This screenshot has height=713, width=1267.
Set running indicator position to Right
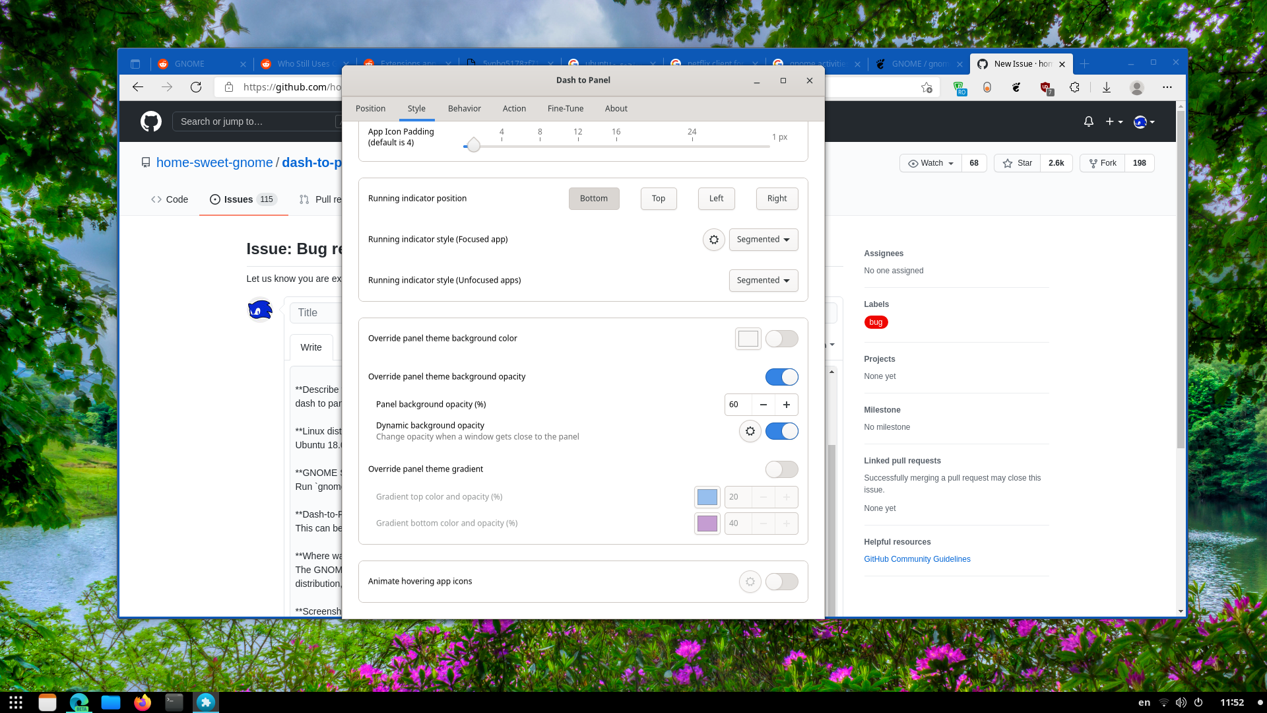(777, 199)
